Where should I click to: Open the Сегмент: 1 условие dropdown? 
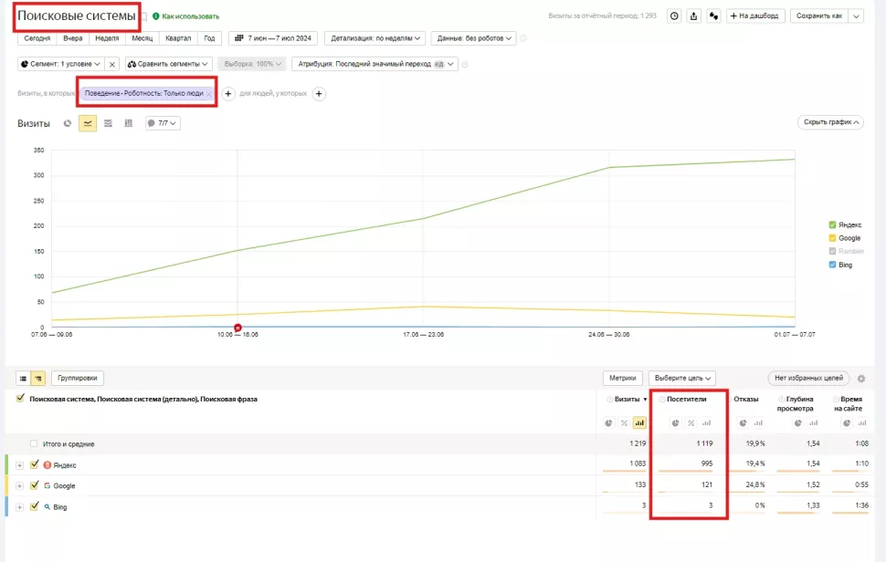60,65
